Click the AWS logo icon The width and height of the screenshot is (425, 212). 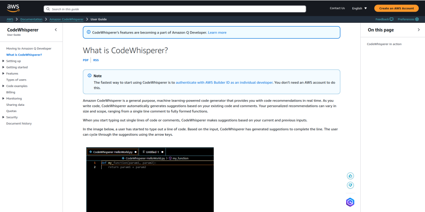click(13, 8)
